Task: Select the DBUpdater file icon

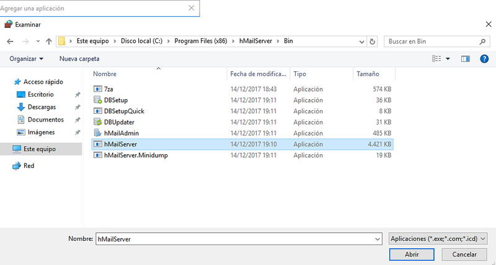Action: [x=98, y=122]
